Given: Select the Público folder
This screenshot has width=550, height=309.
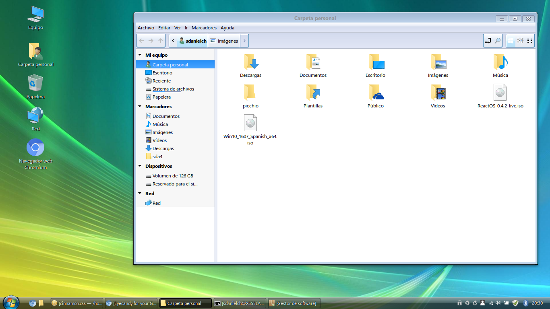Looking at the screenshot, I should (375, 97).
